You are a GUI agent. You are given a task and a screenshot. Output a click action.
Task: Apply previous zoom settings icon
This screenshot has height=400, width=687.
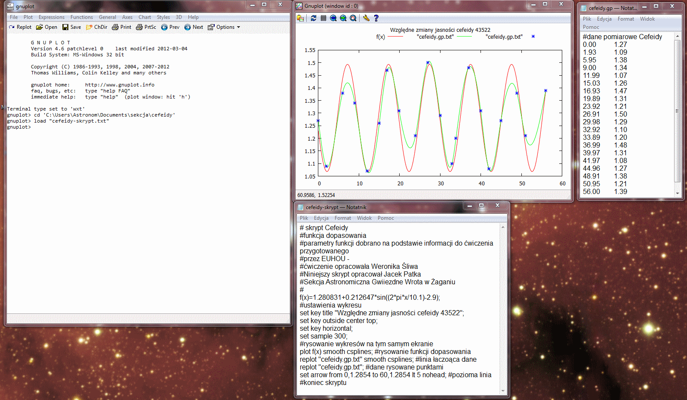(333, 18)
